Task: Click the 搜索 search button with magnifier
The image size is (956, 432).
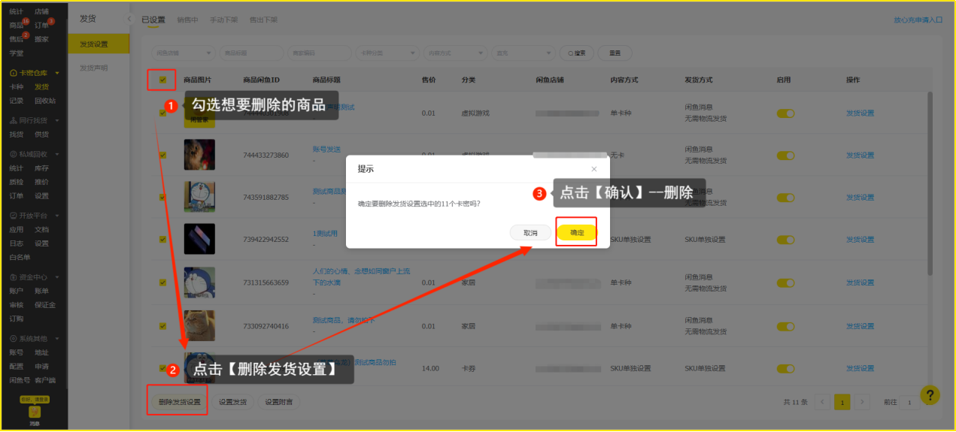Action: (x=577, y=53)
